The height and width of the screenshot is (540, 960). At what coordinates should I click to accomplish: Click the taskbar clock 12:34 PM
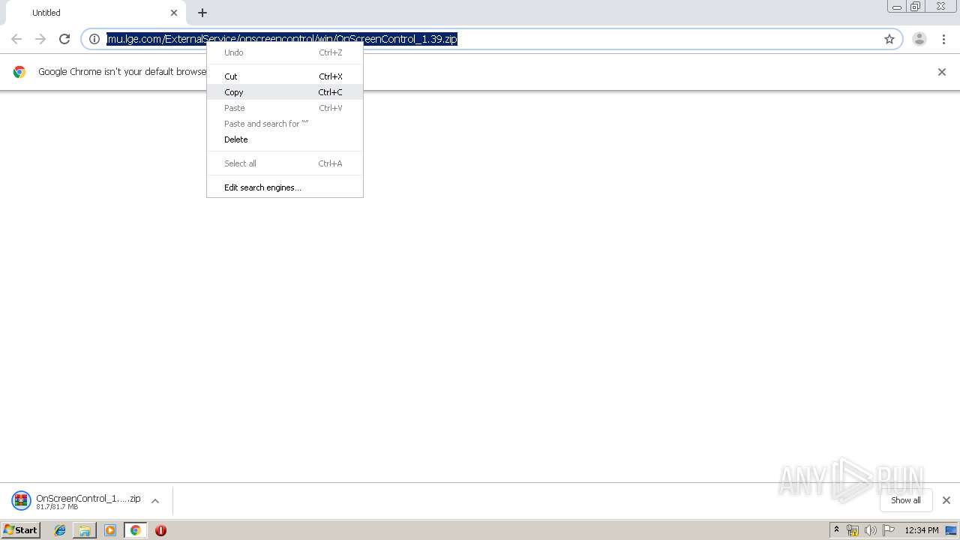coord(922,530)
